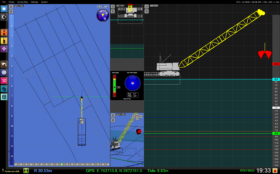Viewport: 280px width, 174px height.
Task: Select the orange north-up orientation icon
Action: [4, 33]
